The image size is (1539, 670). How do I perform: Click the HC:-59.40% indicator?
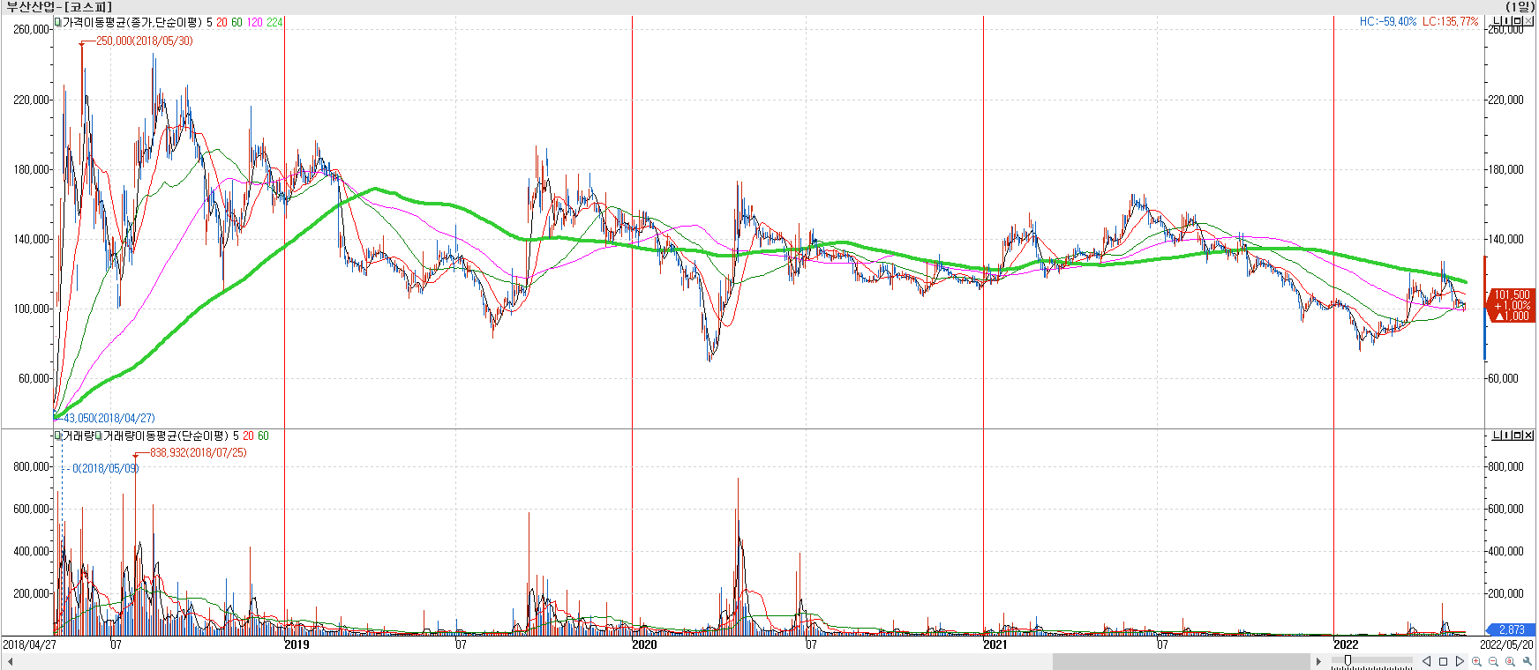point(1388,21)
